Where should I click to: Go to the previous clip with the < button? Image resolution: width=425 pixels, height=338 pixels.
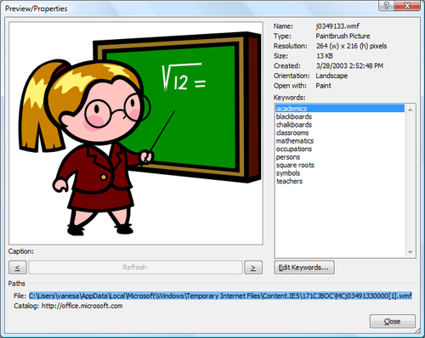coord(18,268)
